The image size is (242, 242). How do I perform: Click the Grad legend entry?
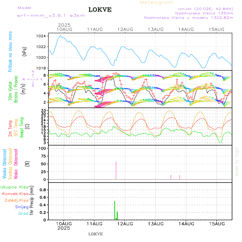pos(23,213)
